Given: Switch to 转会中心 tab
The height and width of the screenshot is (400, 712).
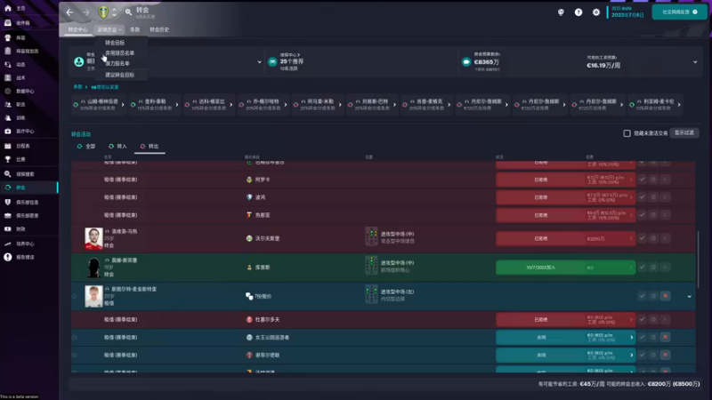Looking at the screenshot, I should [77, 30].
